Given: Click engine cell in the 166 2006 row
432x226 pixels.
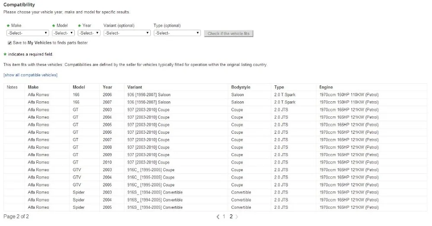Looking at the screenshot, I should 349,94.
